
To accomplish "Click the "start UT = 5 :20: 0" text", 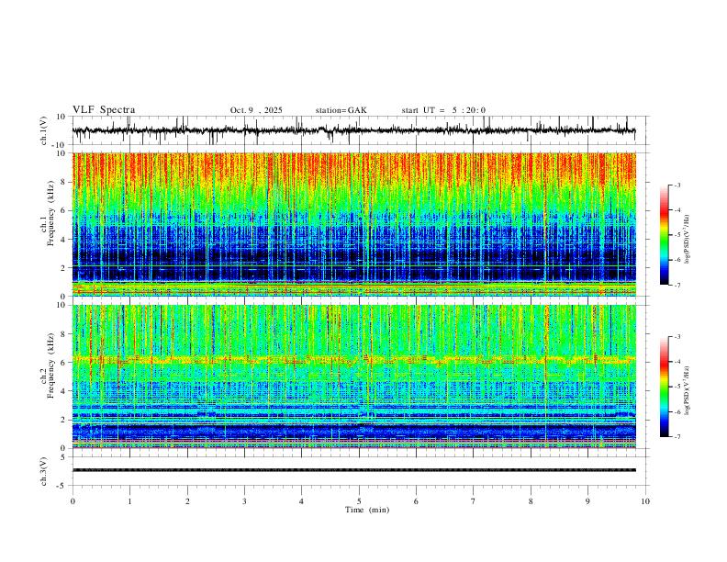I will point(443,110).
